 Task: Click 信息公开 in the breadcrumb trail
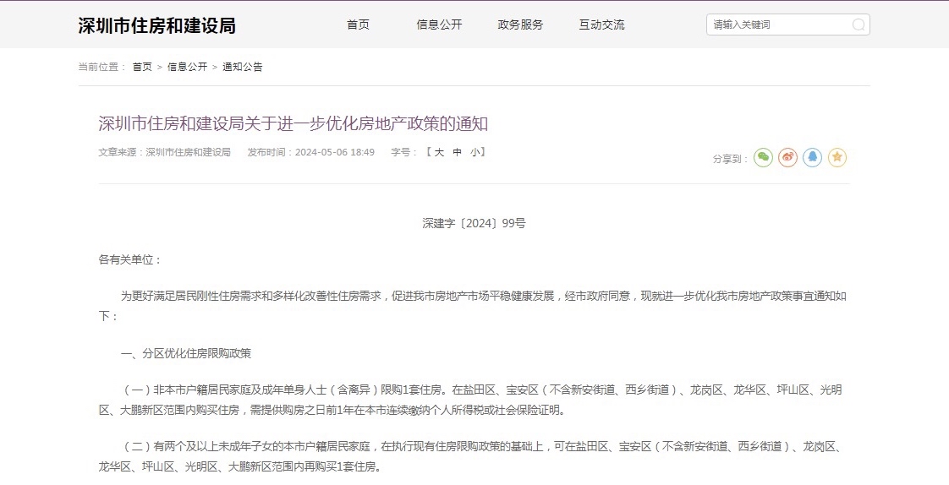pos(187,67)
